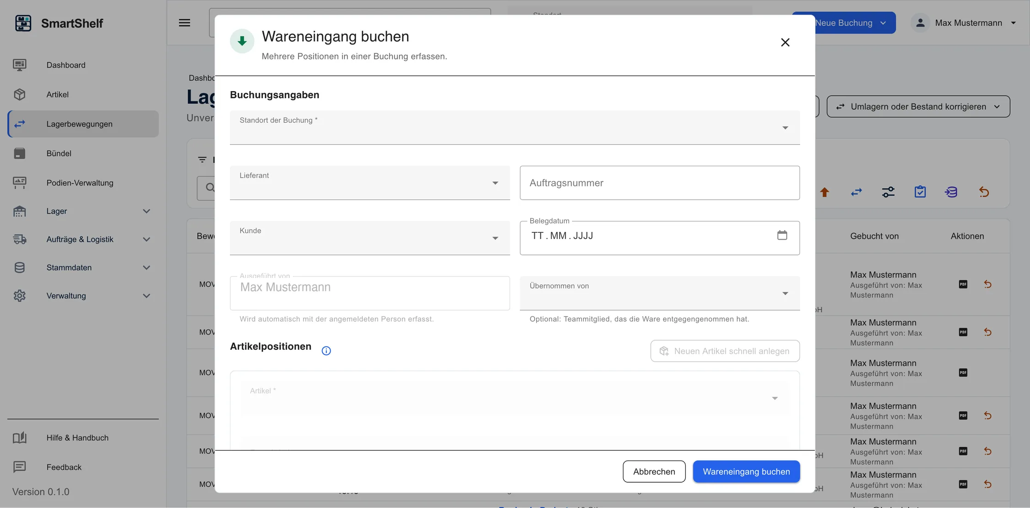Select Lagerbewegungen in sidebar
The image size is (1030, 508).
tap(83, 124)
